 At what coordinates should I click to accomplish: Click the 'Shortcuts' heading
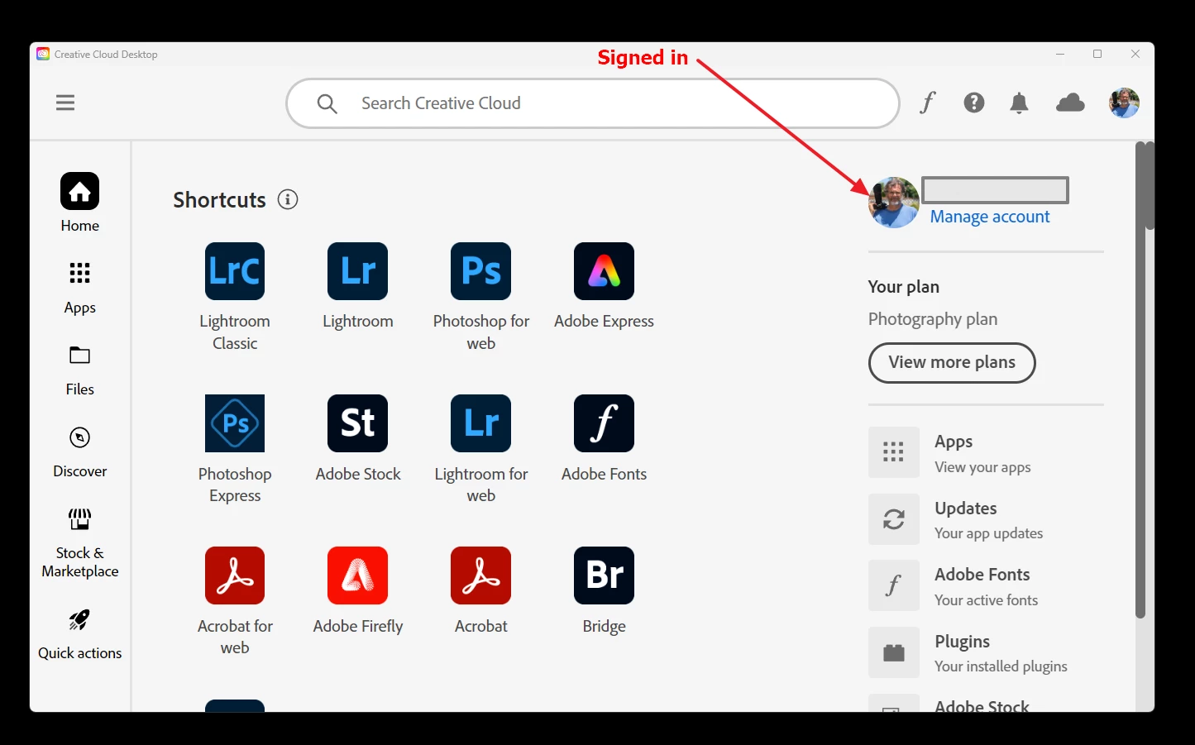tap(220, 200)
